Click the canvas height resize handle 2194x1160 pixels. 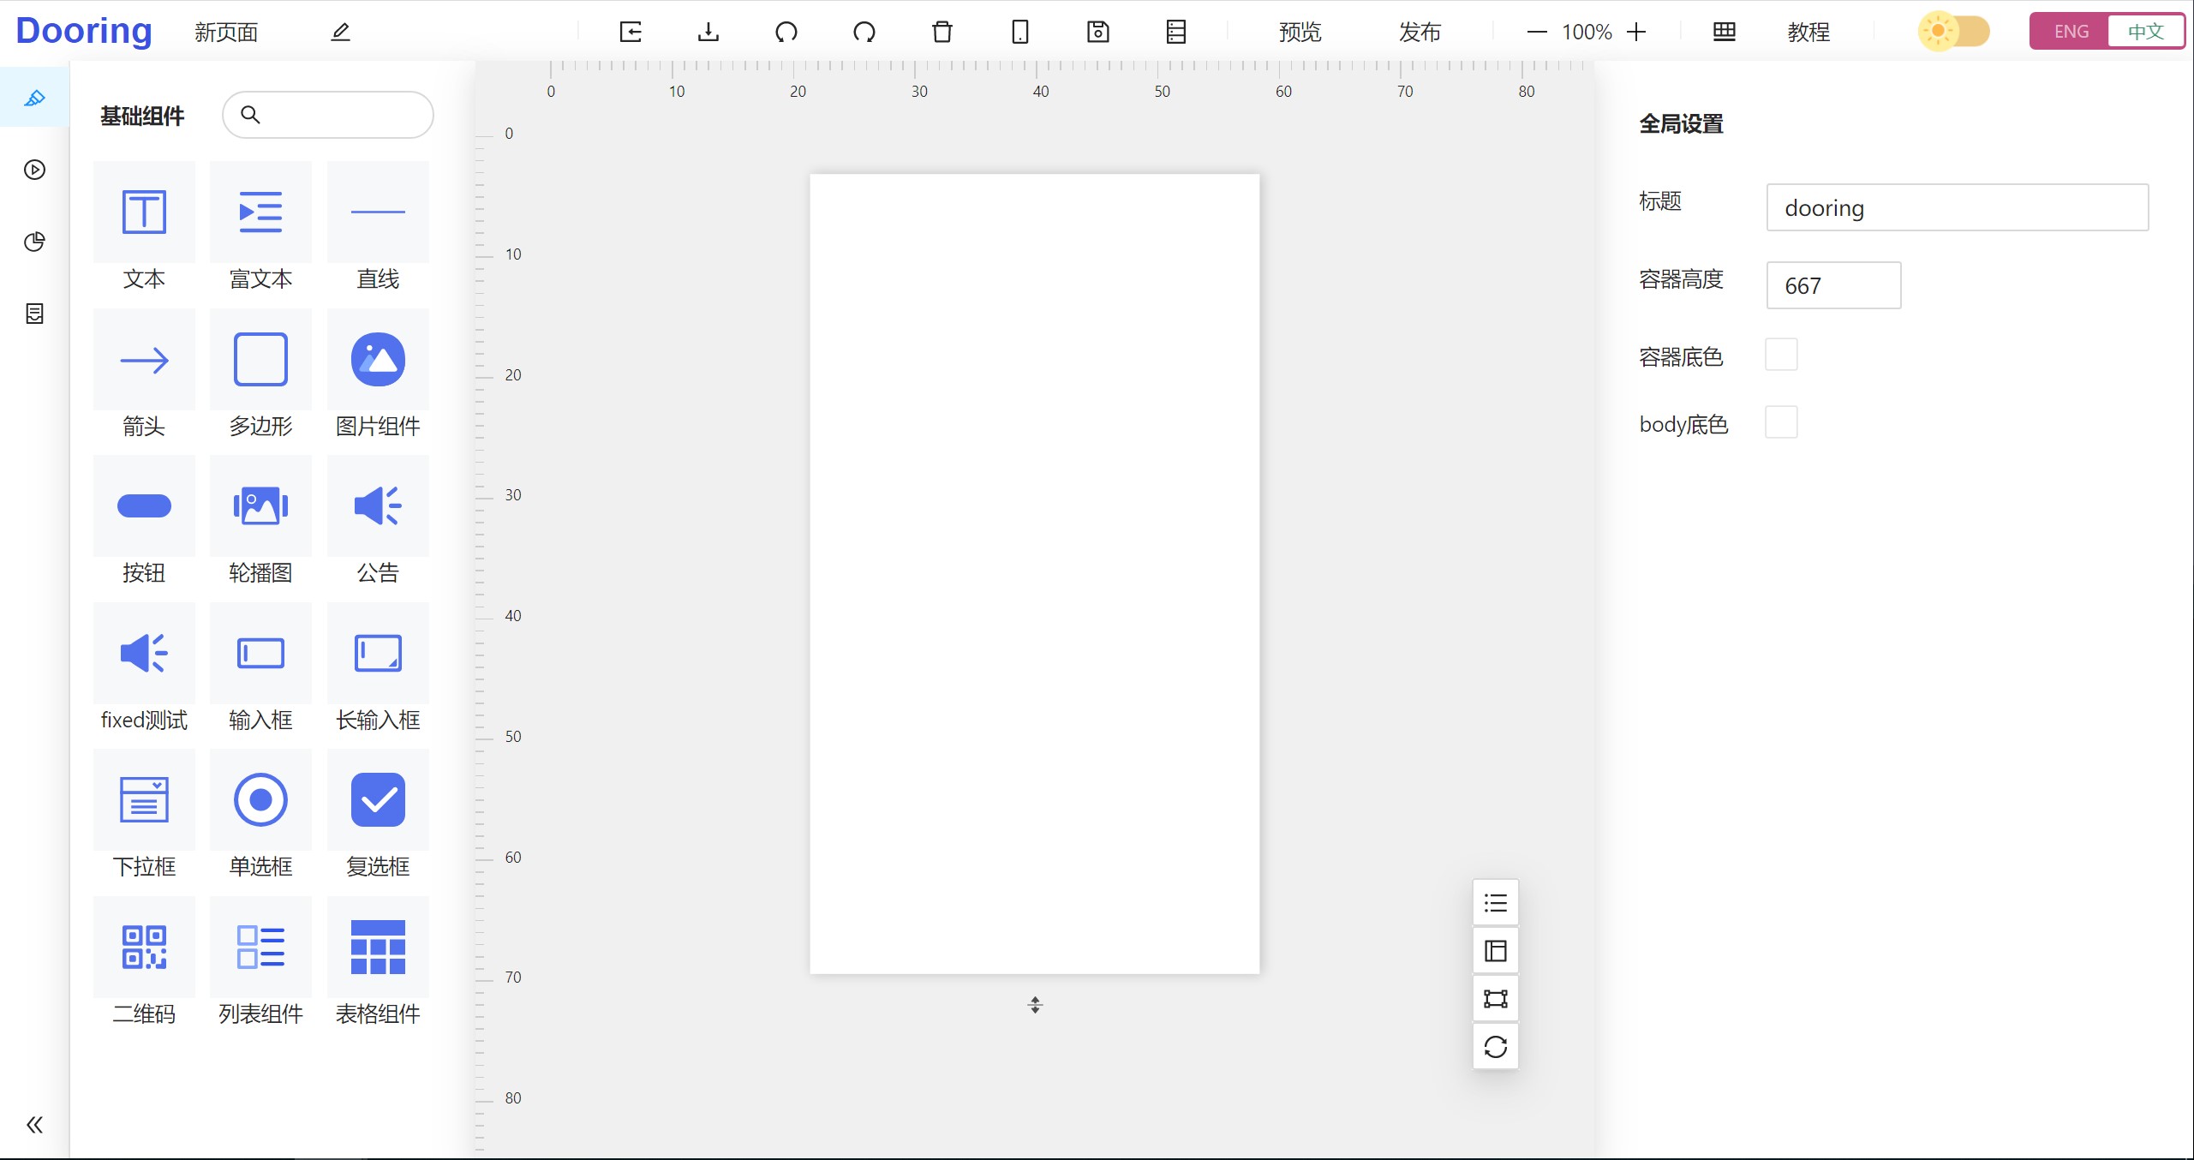click(1035, 1005)
